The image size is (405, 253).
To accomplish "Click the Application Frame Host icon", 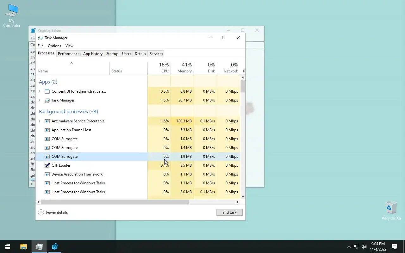I will click(x=47, y=130).
